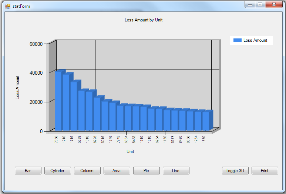The height and width of the screenshot is (194, 286).
Task: Click the x-axis label 1160
Action: click(165, 139)
